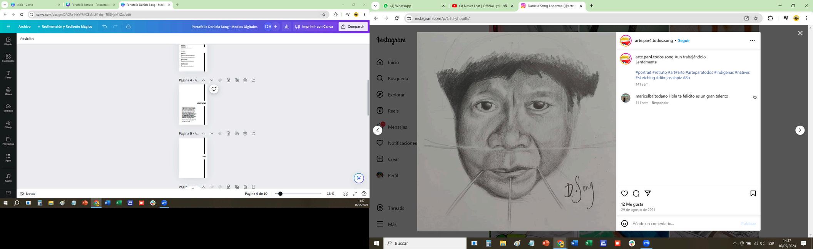The height and width of the screenshot is (249, 813).
Task: Open the Archivo menu in Canva
Action: [x=24, y=27]
